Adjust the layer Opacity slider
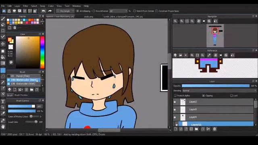The image size is (258, 145). tap(216, 86)
